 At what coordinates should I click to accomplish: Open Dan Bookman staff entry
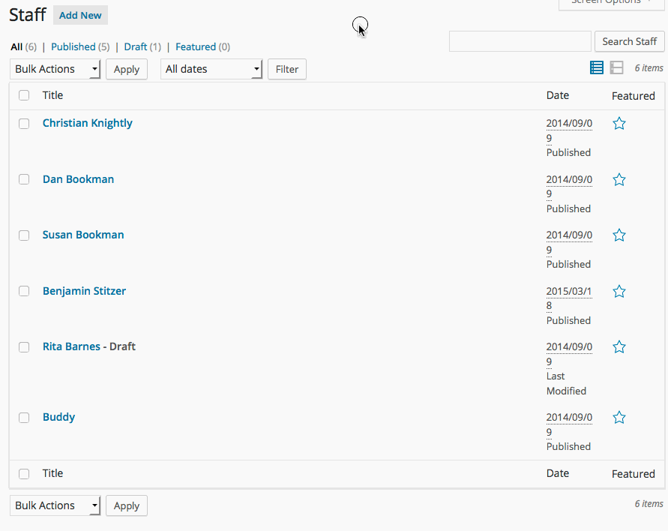pos(79,179)
